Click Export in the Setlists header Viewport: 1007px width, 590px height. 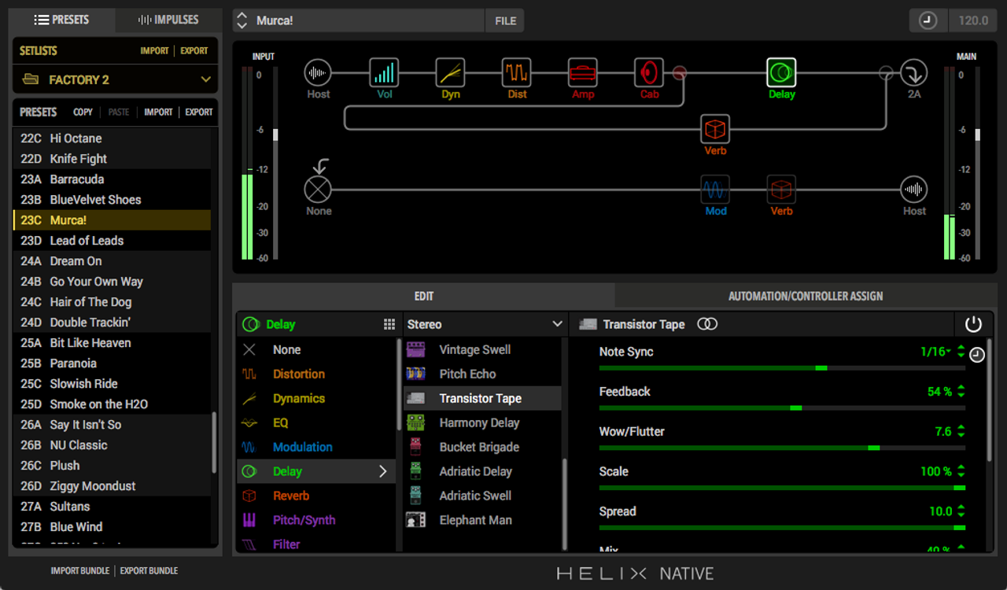(x=194, y=50)
